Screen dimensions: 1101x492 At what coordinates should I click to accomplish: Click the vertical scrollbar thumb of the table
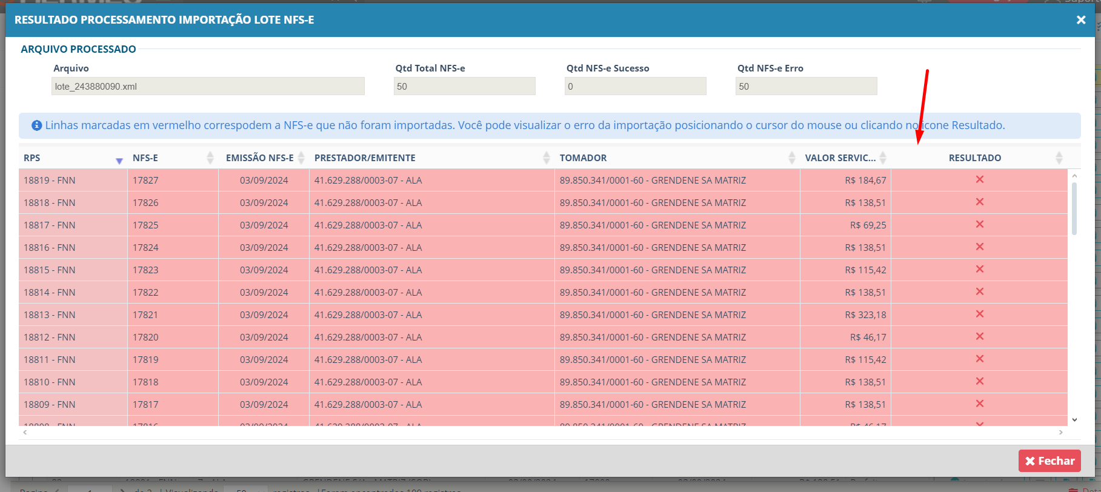coord(1074,208)
